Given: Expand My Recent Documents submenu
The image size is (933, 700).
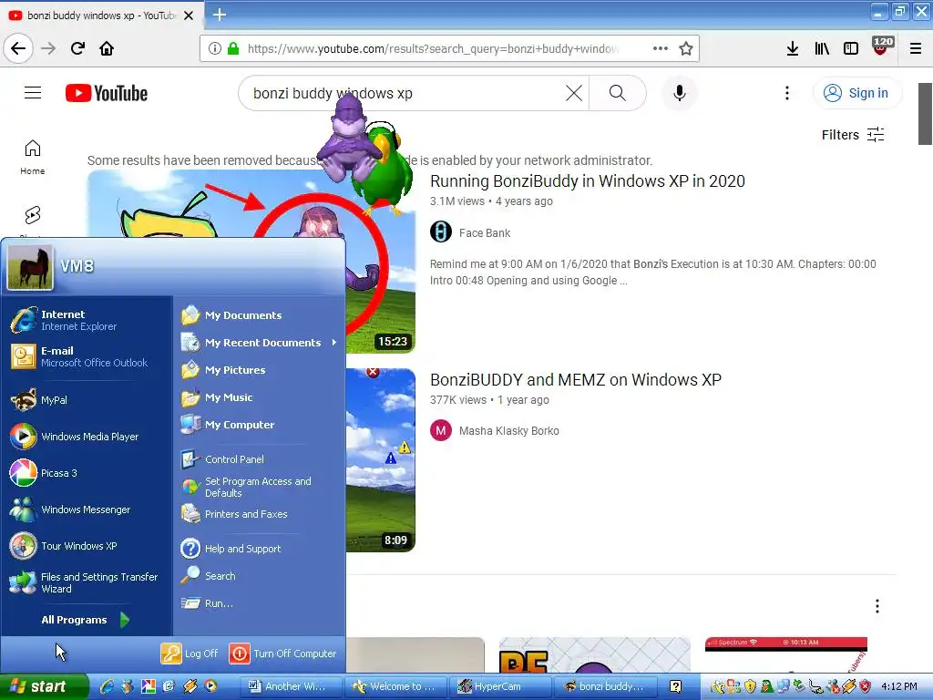Looking at the screenshot, I should point(260,343).
